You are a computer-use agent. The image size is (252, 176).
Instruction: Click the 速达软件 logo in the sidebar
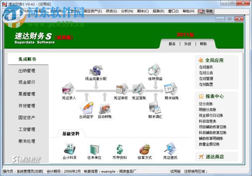27,160
